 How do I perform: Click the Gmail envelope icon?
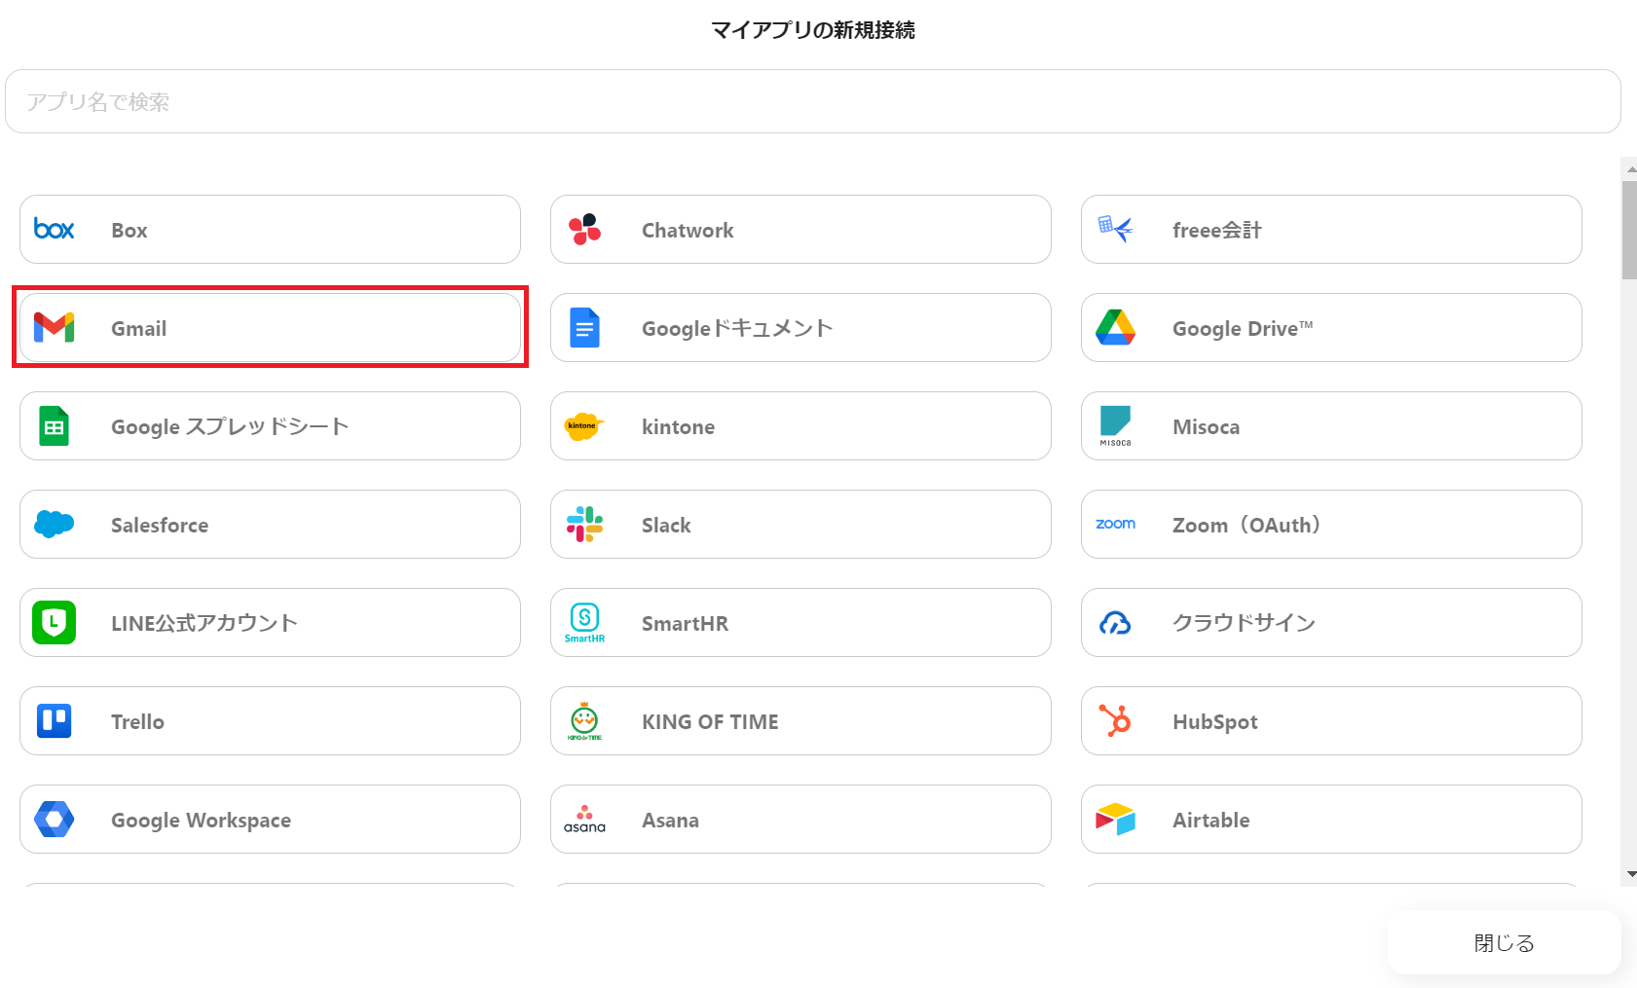click(54, 327)
